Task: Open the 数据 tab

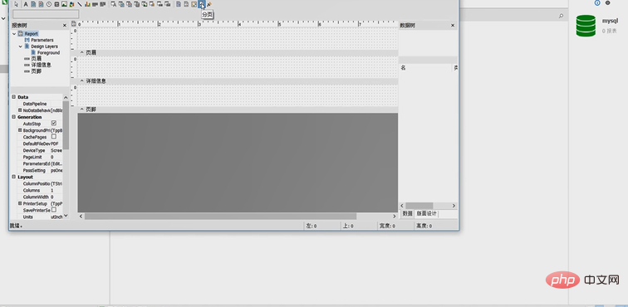Action: click(407, 214)
